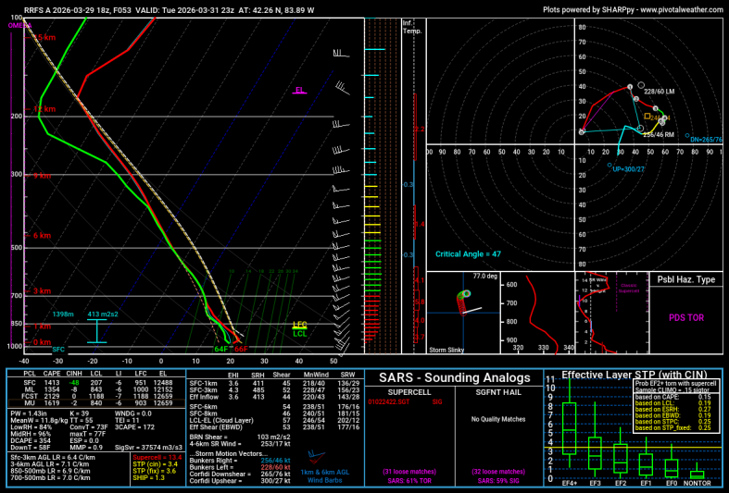Click the 'Corfidi Downshear =' label
This screenshot has width=729, height=493.
[x=220, y=474]
